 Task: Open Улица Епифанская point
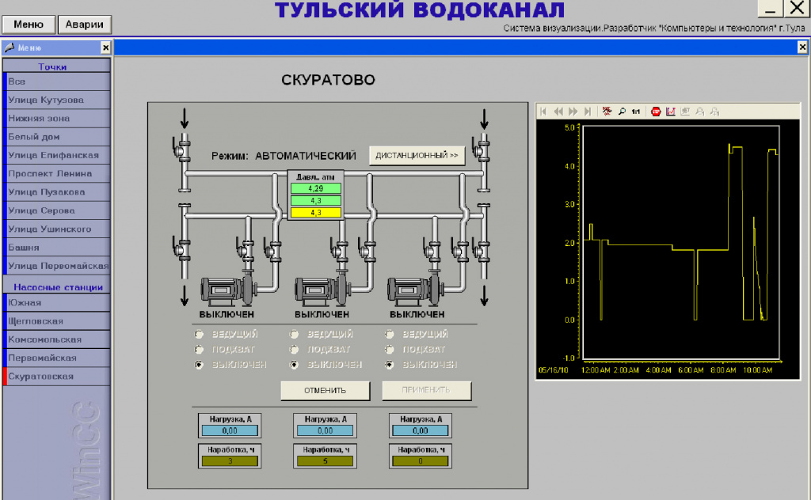tap(57, 156)
